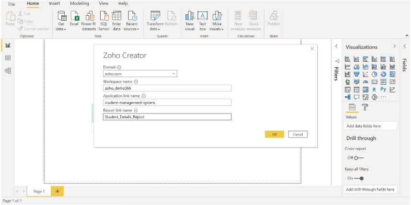Expand the Filters pane chevron

tap(337, 46)
